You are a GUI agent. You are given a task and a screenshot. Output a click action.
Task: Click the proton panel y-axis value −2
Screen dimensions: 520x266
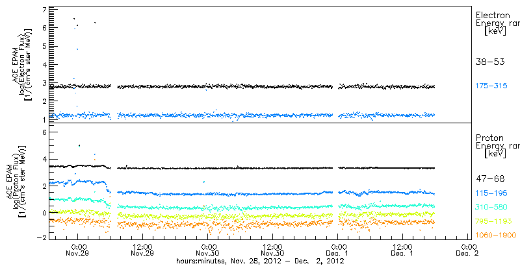(42, 239)
